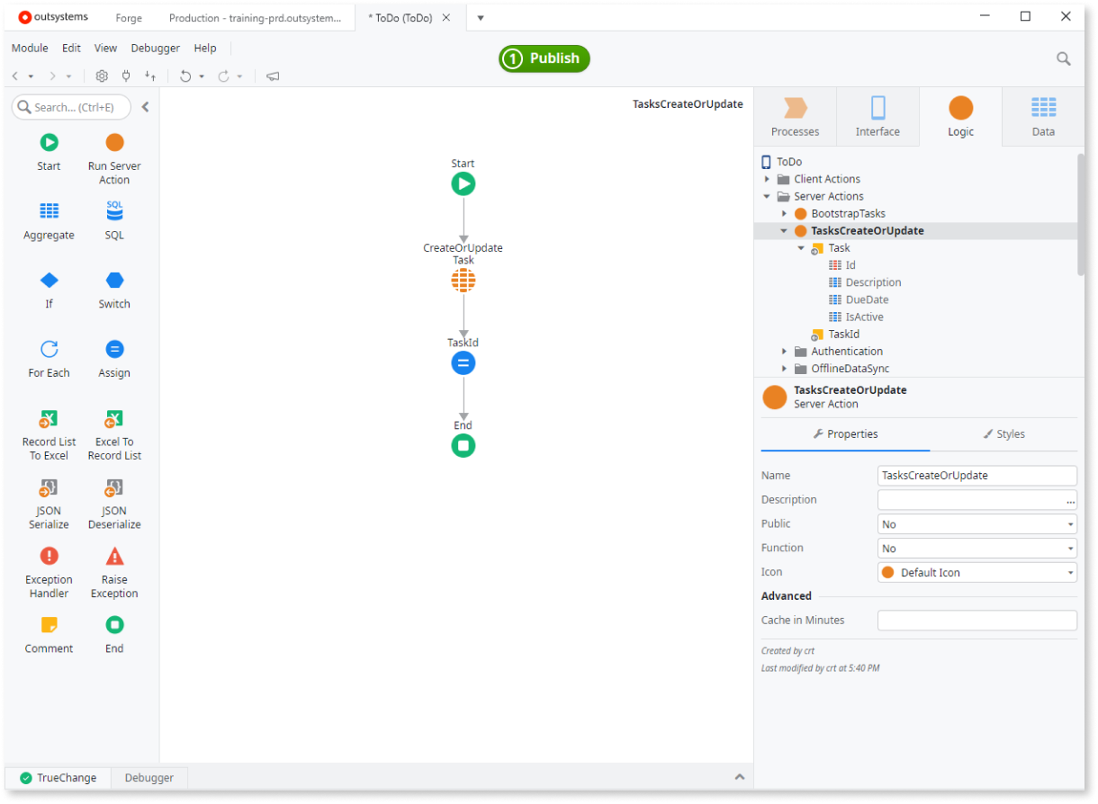The image size is (1098, 804).
Task: Switch to the Styles tab
Action: coord(1004,433)
